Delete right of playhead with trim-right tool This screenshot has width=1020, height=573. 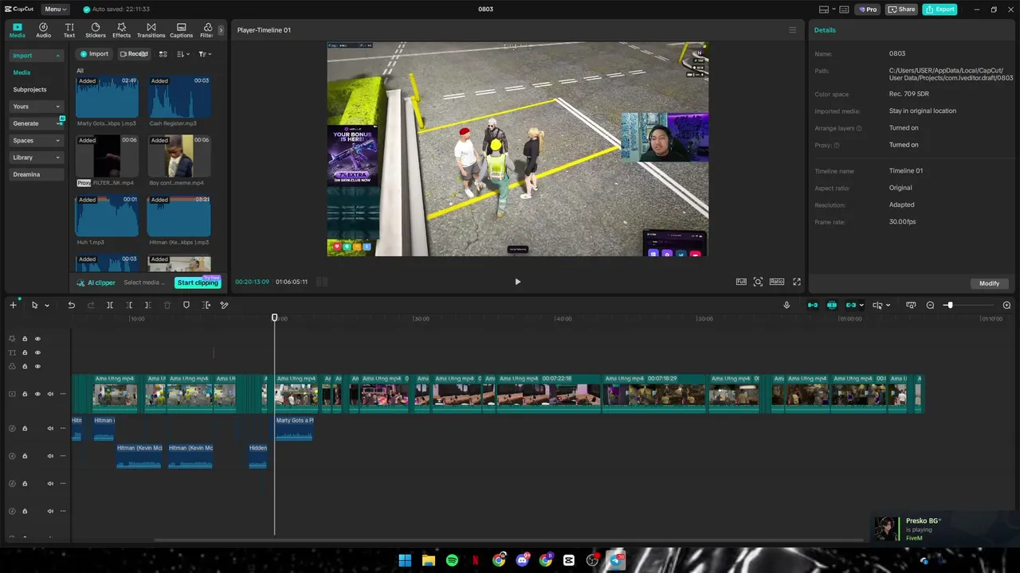coord(147,305)
